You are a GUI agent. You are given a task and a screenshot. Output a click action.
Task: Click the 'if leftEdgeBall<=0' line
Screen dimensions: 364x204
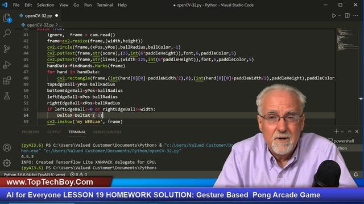pos(101,109)
